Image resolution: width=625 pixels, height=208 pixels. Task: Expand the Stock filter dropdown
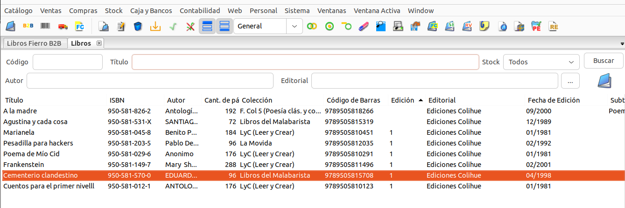pyautogui.click(x=541, y=62)
